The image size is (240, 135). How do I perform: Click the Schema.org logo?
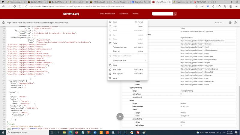click(71, 14)
